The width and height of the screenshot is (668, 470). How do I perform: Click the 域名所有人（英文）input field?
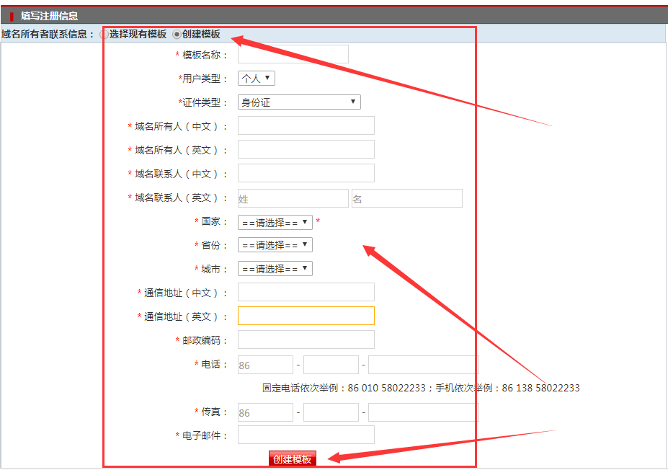tap(306, 149)
